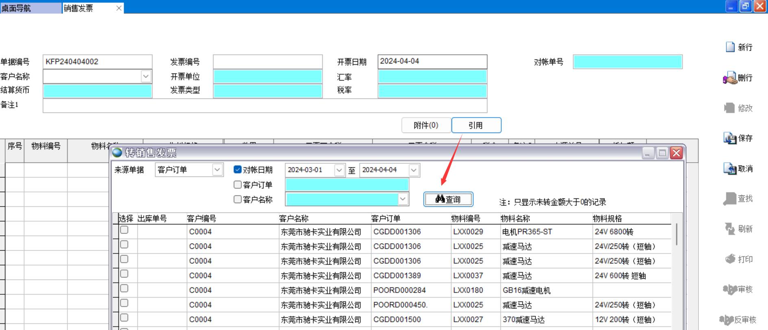Click the 删行 (delete row) icon

click(730, 78)
